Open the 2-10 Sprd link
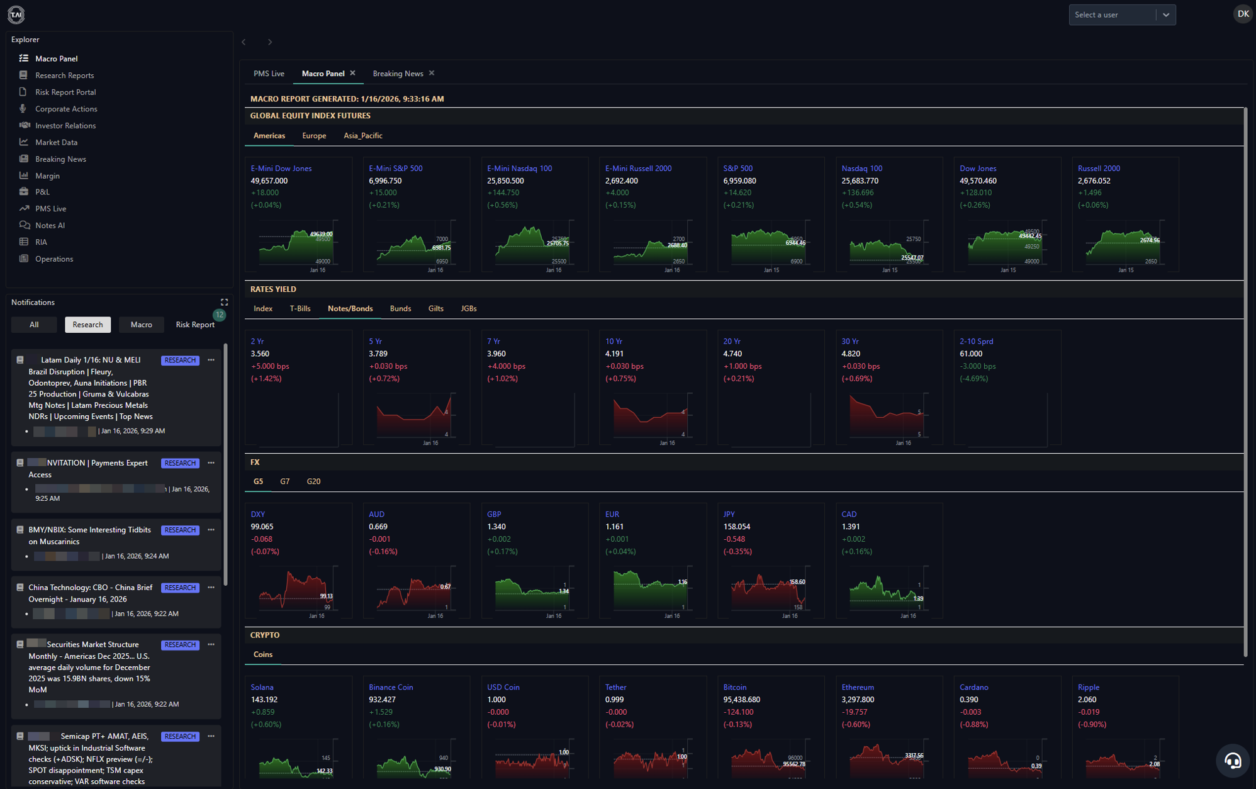The image size is (1256, 789). point(976,342)
